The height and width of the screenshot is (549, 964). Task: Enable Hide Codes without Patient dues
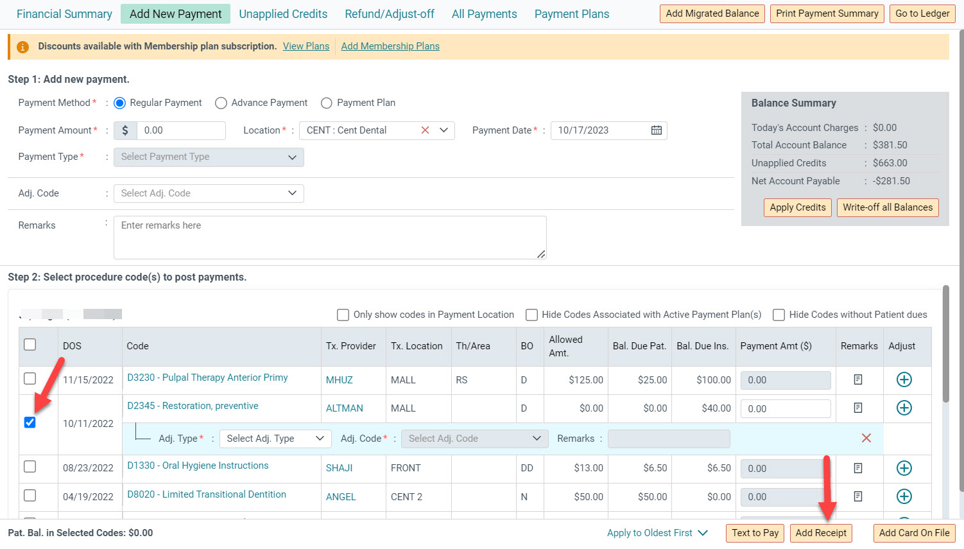[779, 315]
